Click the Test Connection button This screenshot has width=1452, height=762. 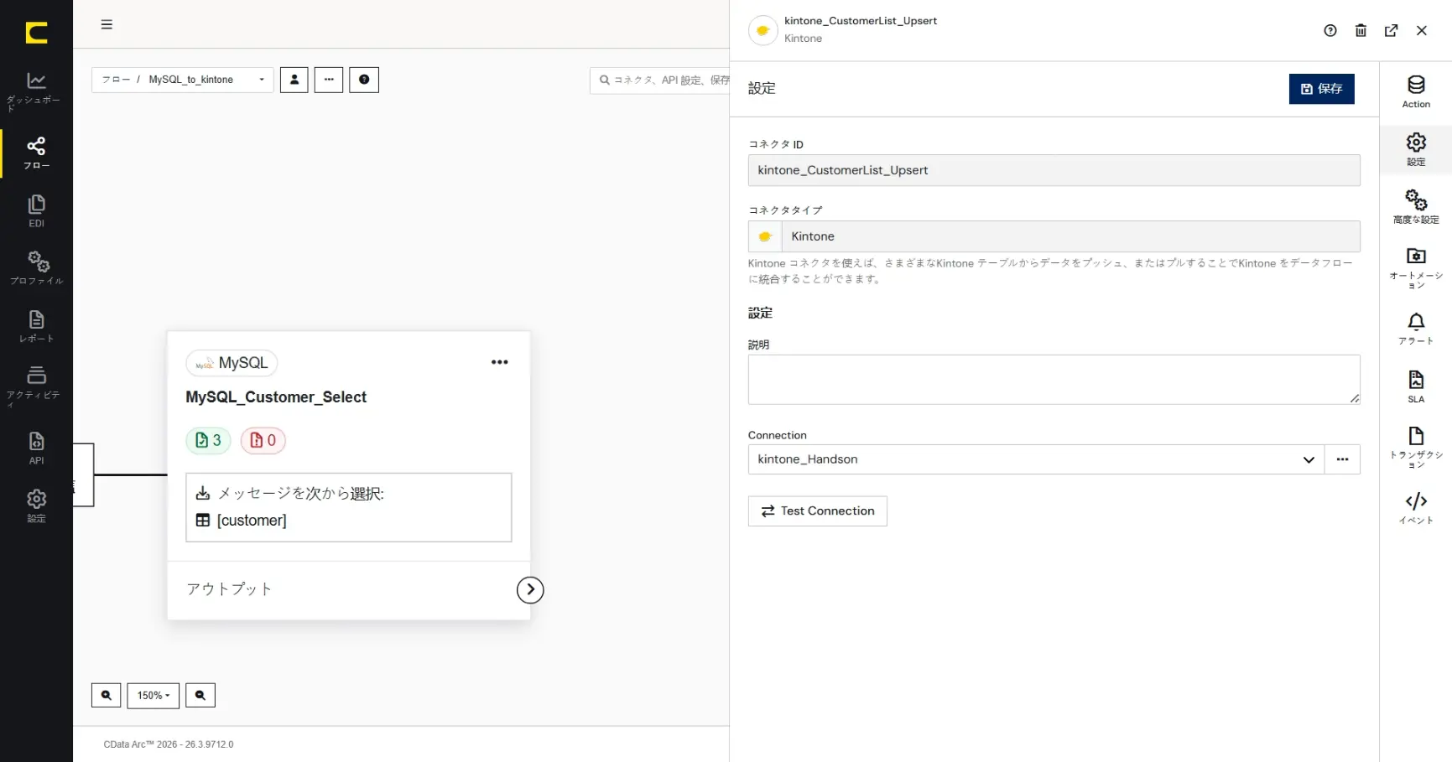click(x=818, y=511)
